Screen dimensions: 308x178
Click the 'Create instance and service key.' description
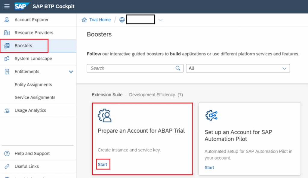129,150
